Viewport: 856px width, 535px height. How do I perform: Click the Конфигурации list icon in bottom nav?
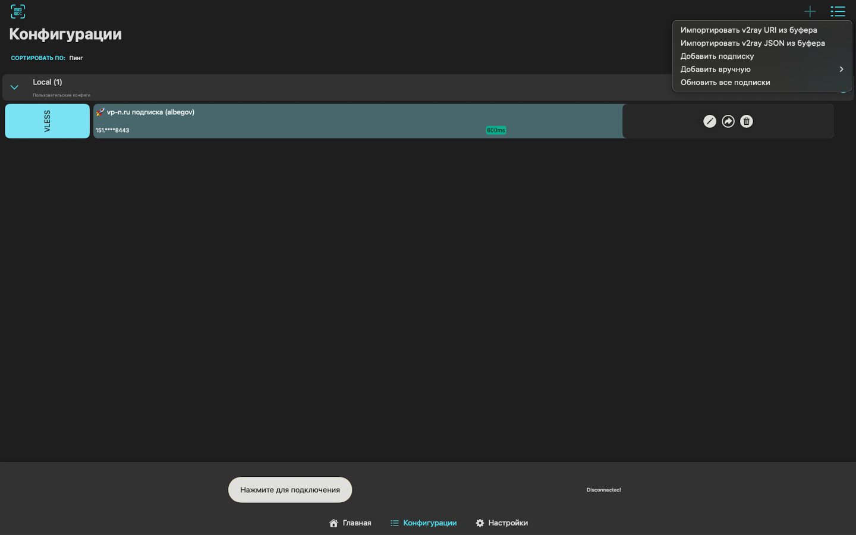(x=394, y=523)
